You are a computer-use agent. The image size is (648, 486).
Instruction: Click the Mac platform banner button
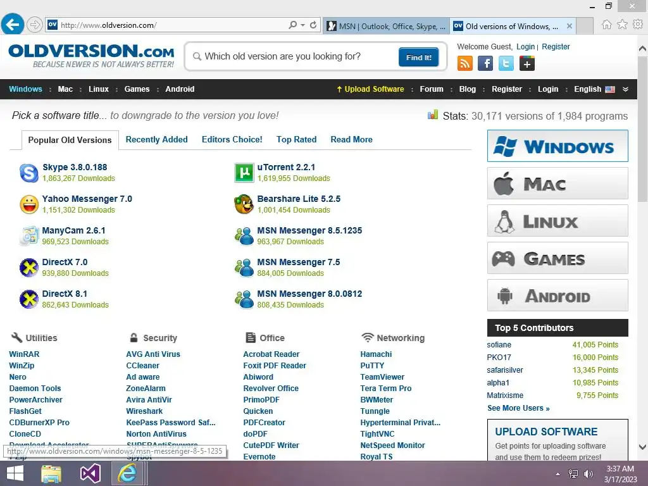coord(558,184)
